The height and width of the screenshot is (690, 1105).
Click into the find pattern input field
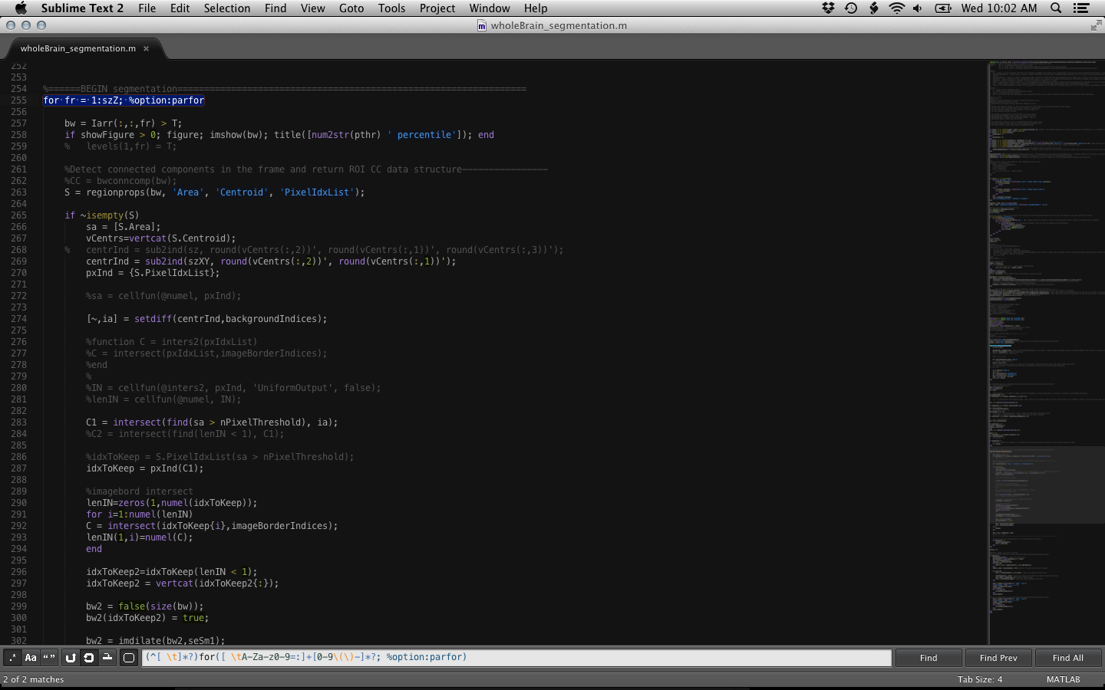point(516,657)
